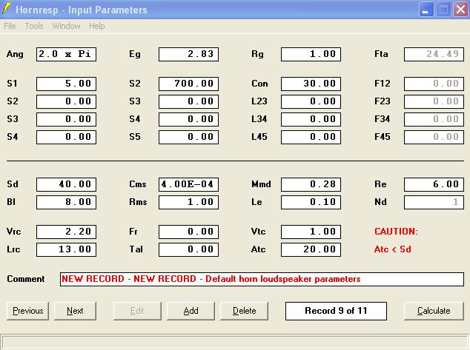This screenshot has height=350, width=470.
Task: Select the Sd field showing 40.00
Action: (66, 184)
